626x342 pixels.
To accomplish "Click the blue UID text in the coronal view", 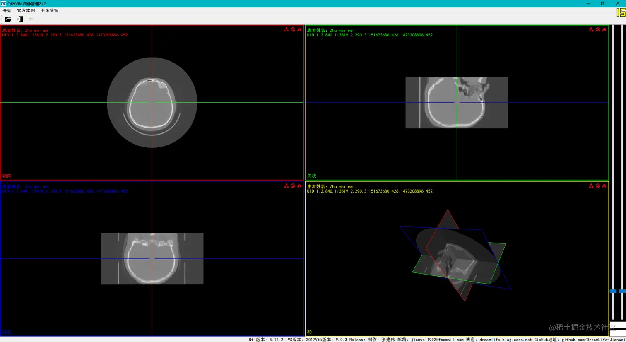I will click(x=65, y=191).
